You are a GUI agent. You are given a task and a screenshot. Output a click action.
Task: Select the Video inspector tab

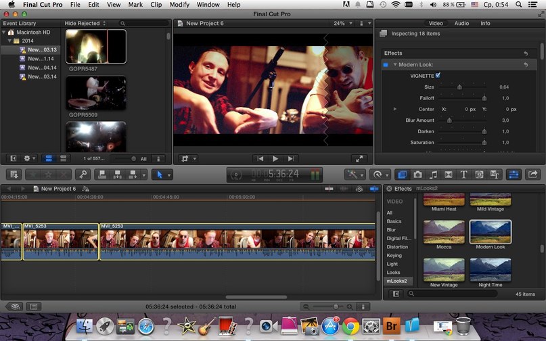coord(436,23)
